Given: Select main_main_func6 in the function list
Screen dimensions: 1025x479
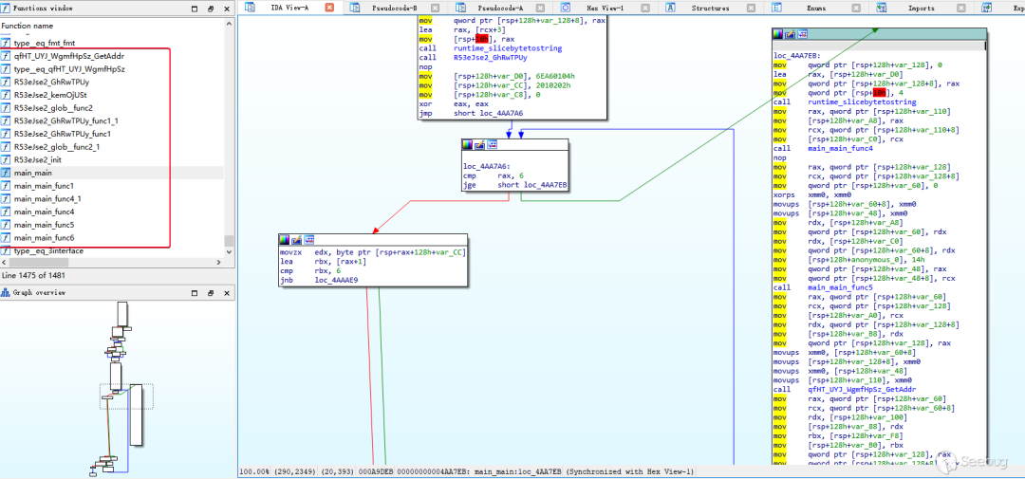Looking at the screenshot, I should [x=44, y=238].
